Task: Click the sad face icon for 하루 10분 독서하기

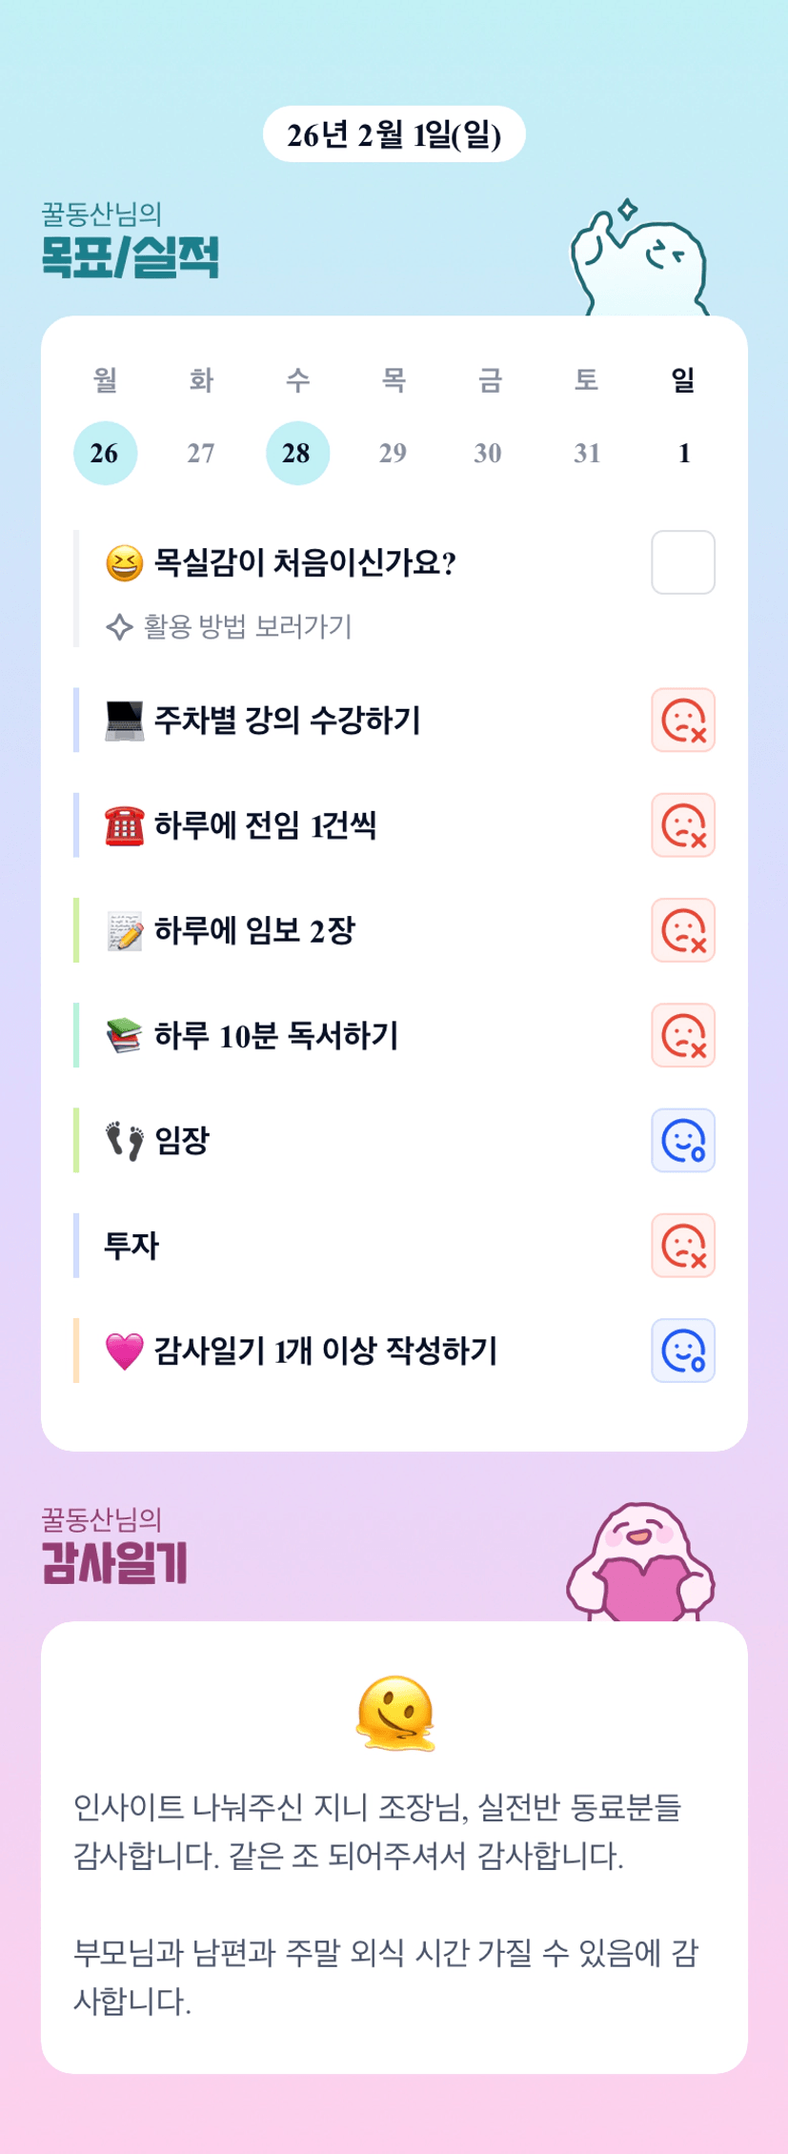Action: [x=682, y=1035]
